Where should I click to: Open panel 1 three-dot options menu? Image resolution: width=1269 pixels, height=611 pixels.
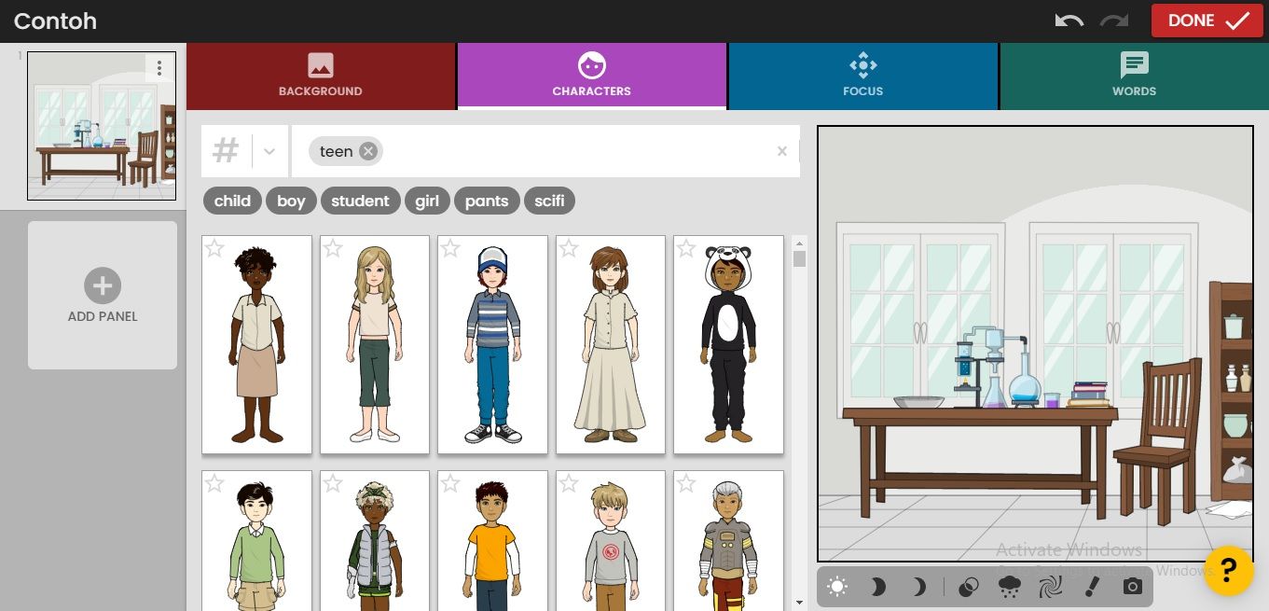[159, 68]
